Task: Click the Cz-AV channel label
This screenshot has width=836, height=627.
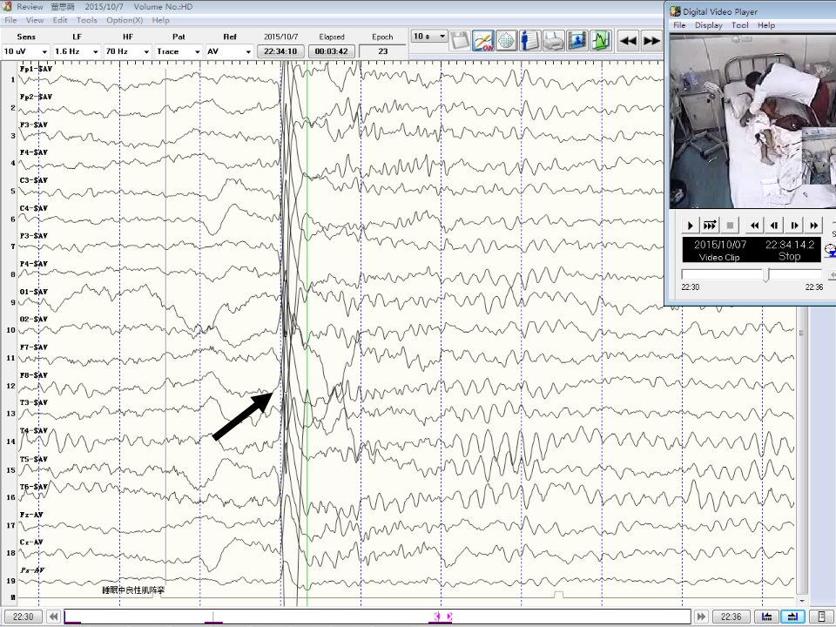Action: (x=31, y=543)
